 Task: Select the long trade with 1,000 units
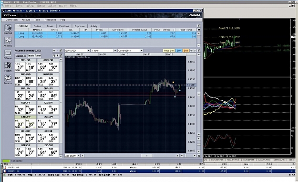[x=105, y=33]
